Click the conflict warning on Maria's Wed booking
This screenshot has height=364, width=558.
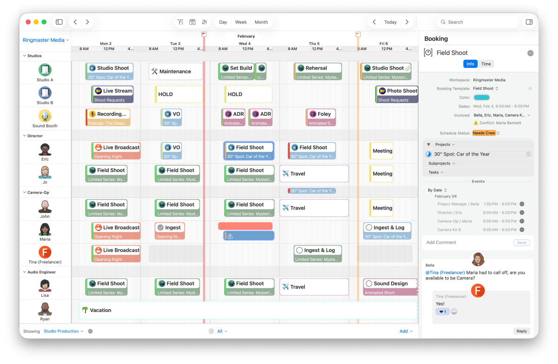230,236
